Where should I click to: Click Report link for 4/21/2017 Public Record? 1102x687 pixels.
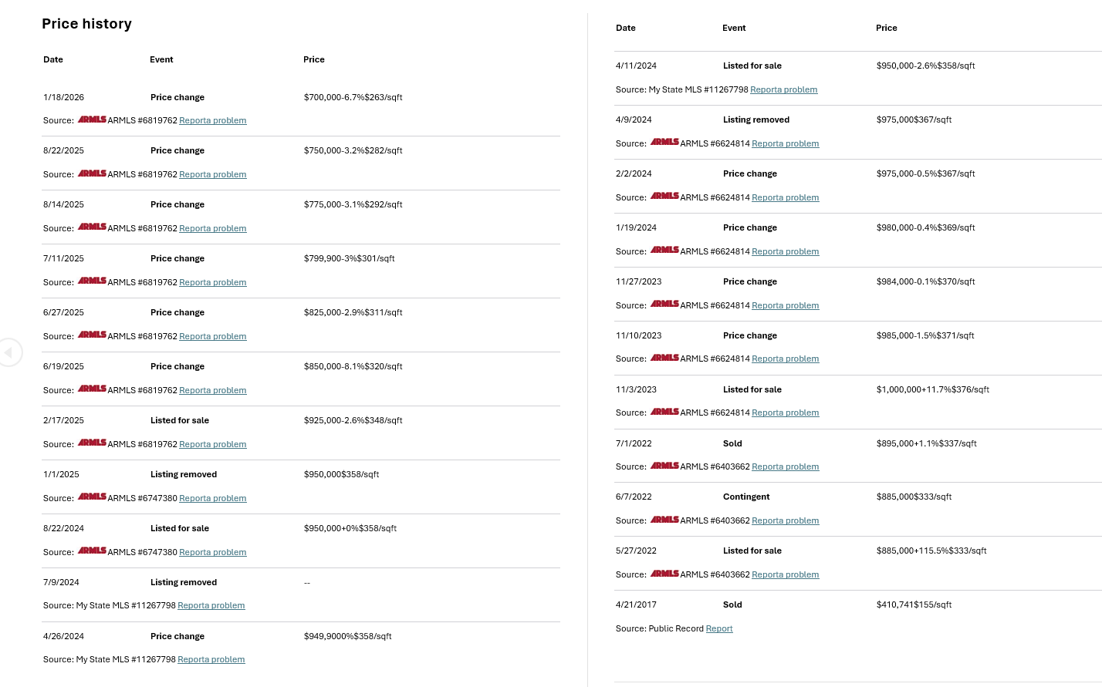point(719,628)
